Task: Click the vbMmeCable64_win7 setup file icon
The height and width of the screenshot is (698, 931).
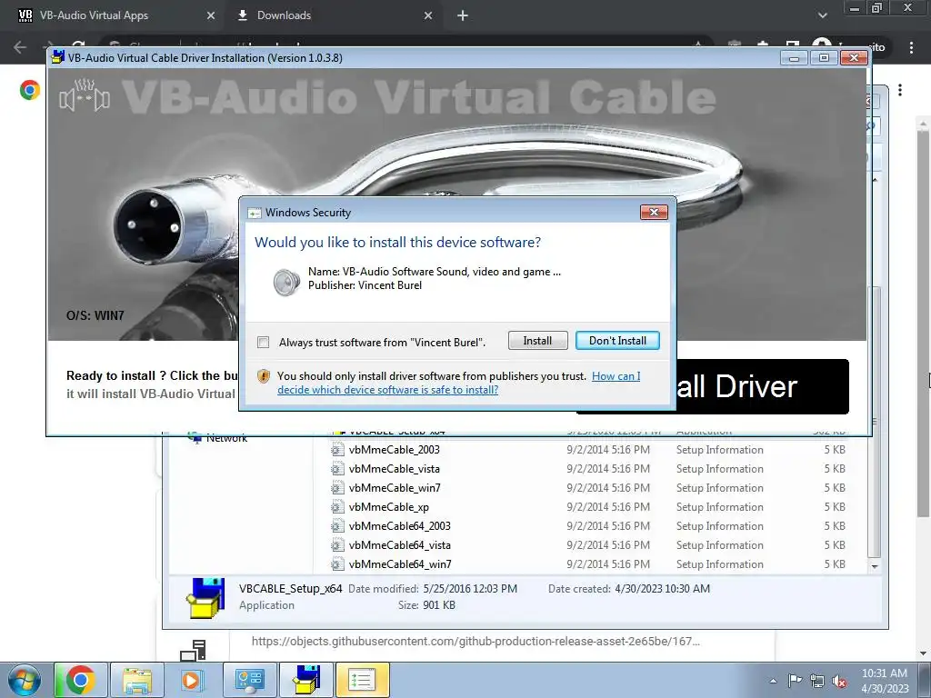Action: [x=337, y=563]
